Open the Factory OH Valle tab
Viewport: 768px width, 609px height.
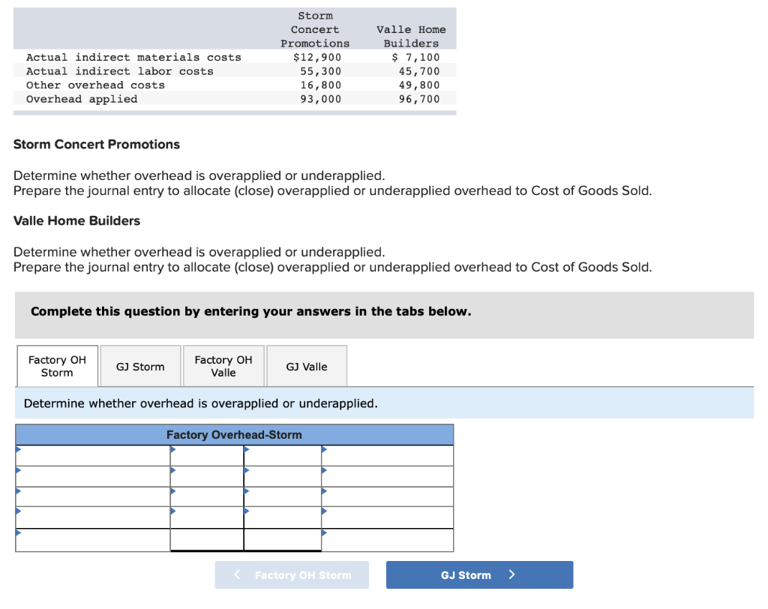[x=223, y=366]
